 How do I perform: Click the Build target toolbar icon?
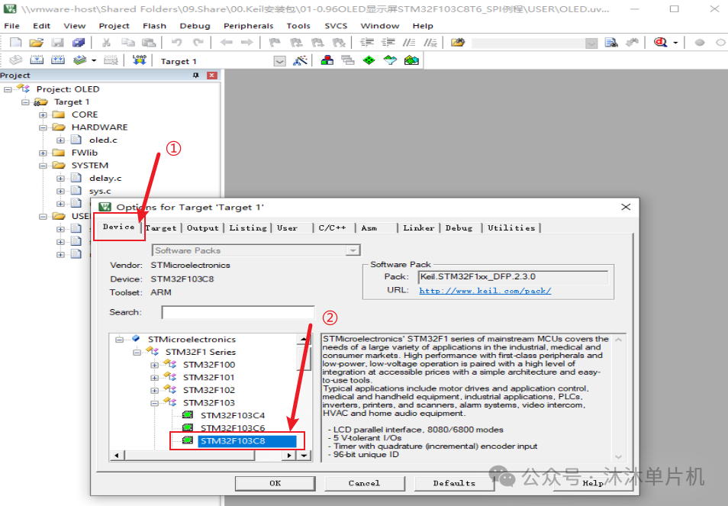[37, 60]
